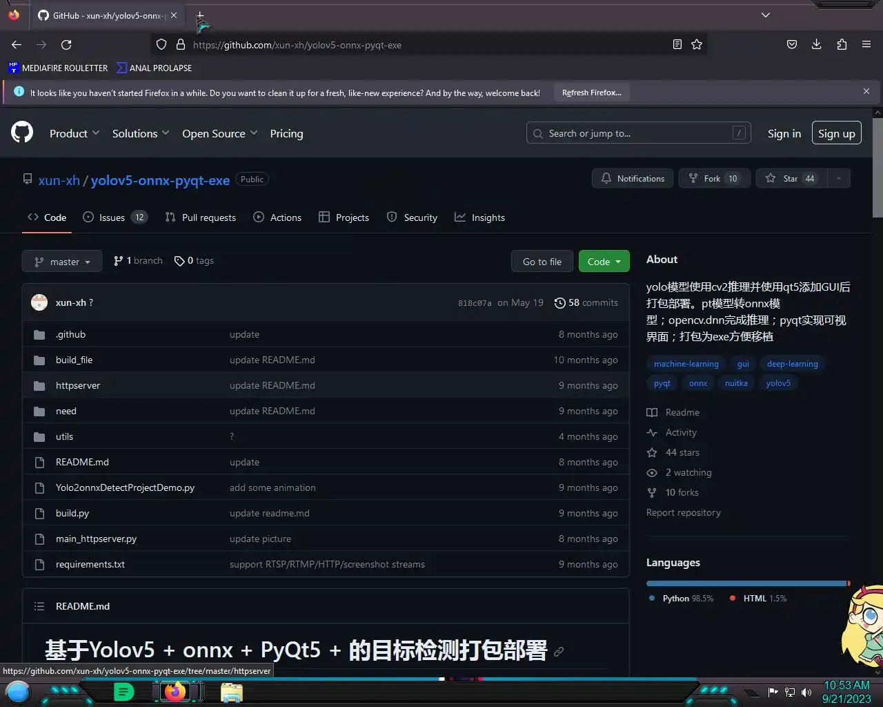Open the master branch dropdown
Image resolution: width=883 pixels, height=707 pixels.
62,262
